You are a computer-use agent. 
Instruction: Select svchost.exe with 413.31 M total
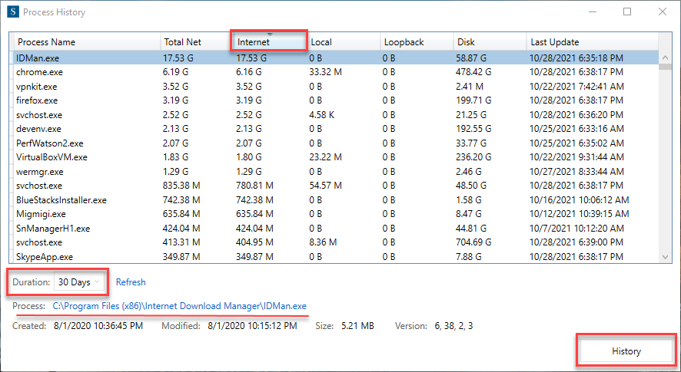click(x=334, y=242)
